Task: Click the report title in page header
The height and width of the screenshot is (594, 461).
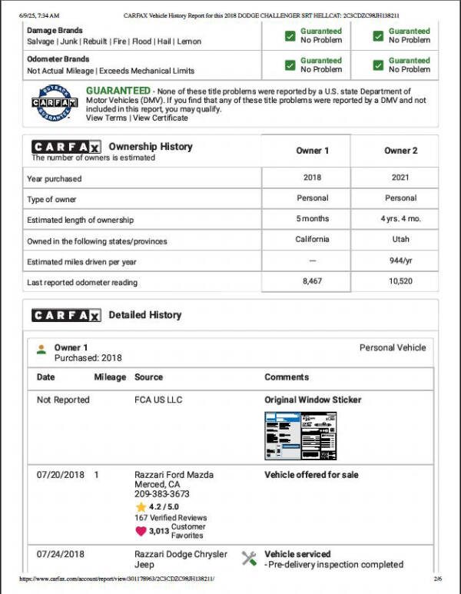Action: (x=261, y=15)
